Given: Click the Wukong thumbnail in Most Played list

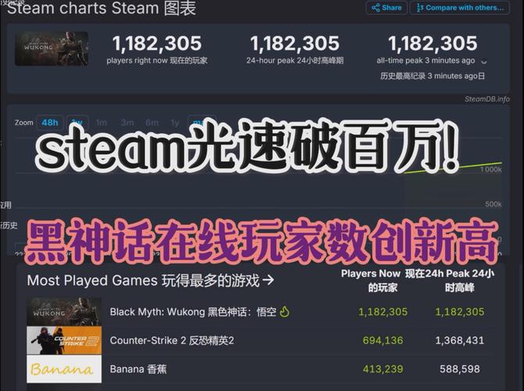Looking at the screenshot, I should [64, 312].
